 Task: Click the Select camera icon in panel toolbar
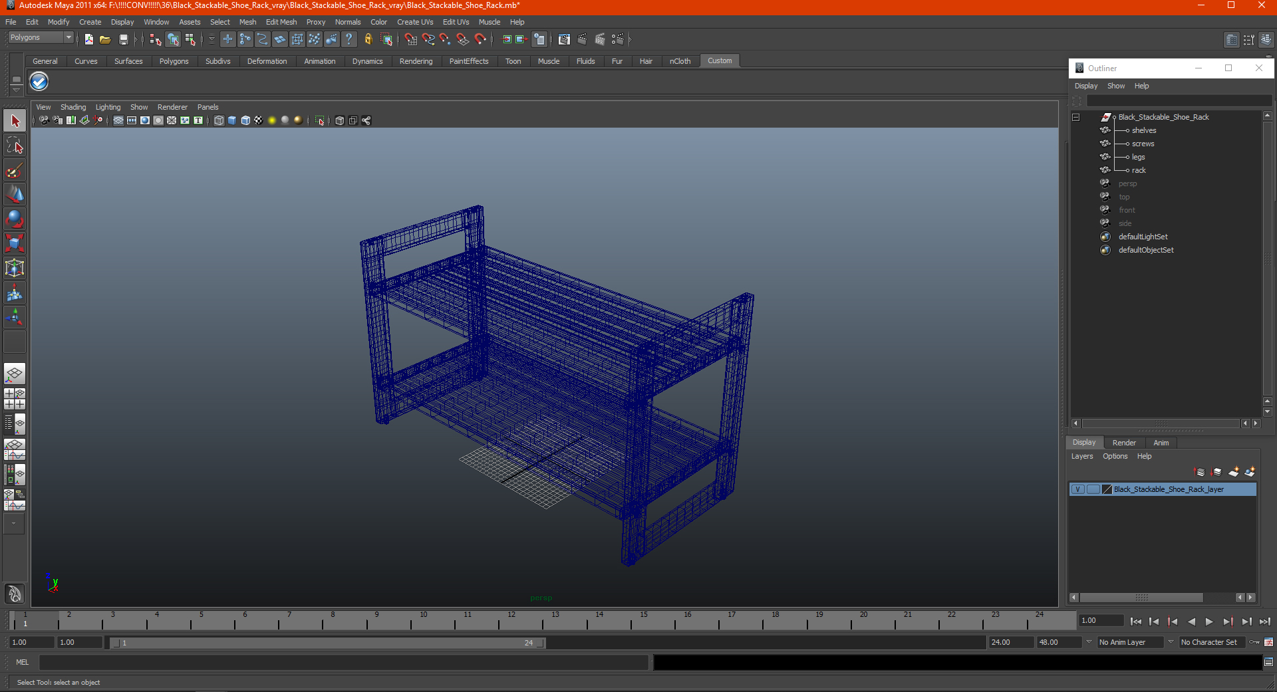point(44,120)
